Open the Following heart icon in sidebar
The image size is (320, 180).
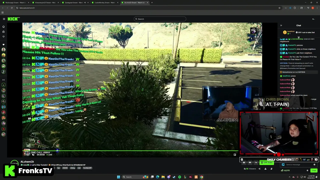[3, 36]
